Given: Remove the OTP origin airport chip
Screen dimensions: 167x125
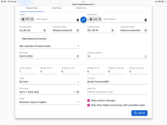Looking at the screenshot, I should pos(32,19).
